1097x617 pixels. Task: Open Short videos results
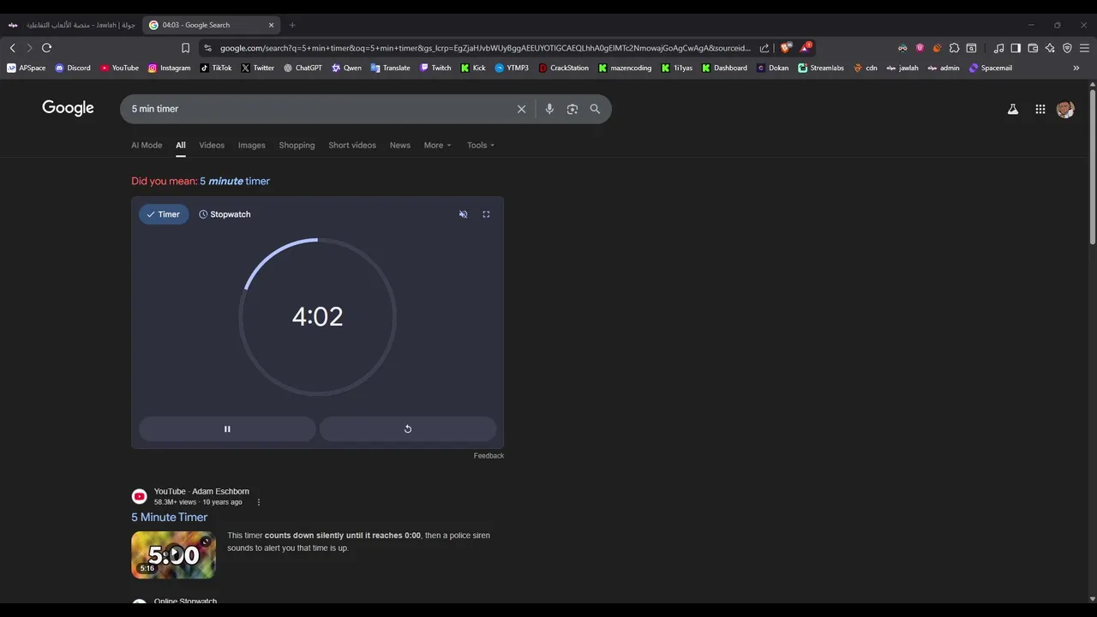coord(352,145)
